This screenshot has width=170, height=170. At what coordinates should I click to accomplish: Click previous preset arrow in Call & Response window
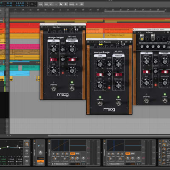pos(92,42)
